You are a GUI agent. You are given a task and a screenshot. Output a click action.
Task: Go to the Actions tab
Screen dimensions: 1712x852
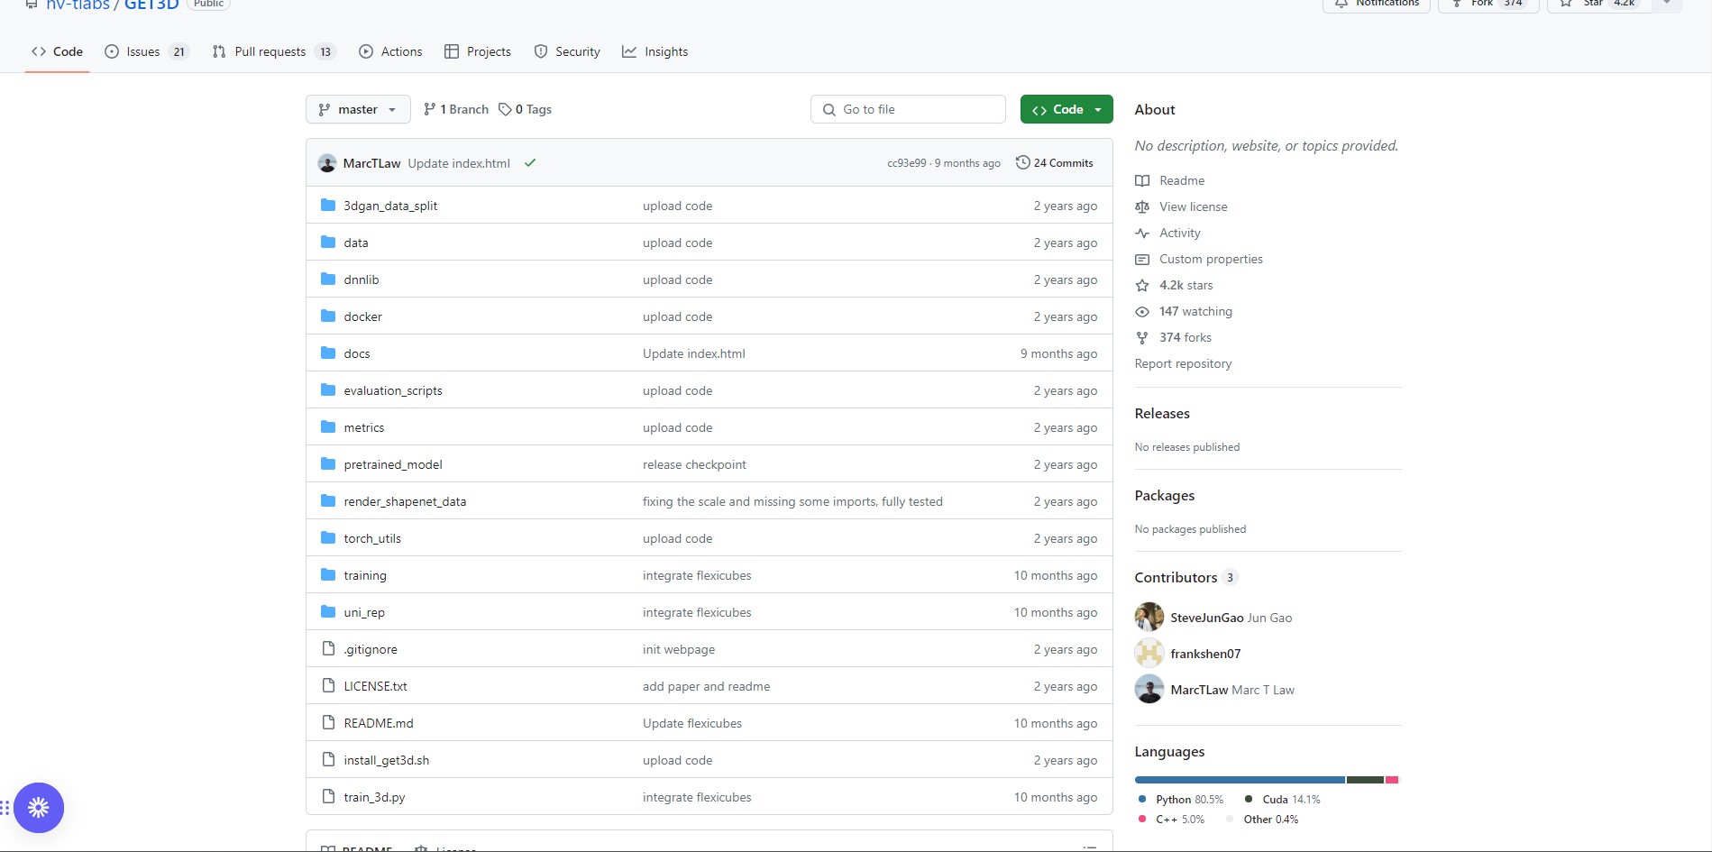[x=390, y=51]
